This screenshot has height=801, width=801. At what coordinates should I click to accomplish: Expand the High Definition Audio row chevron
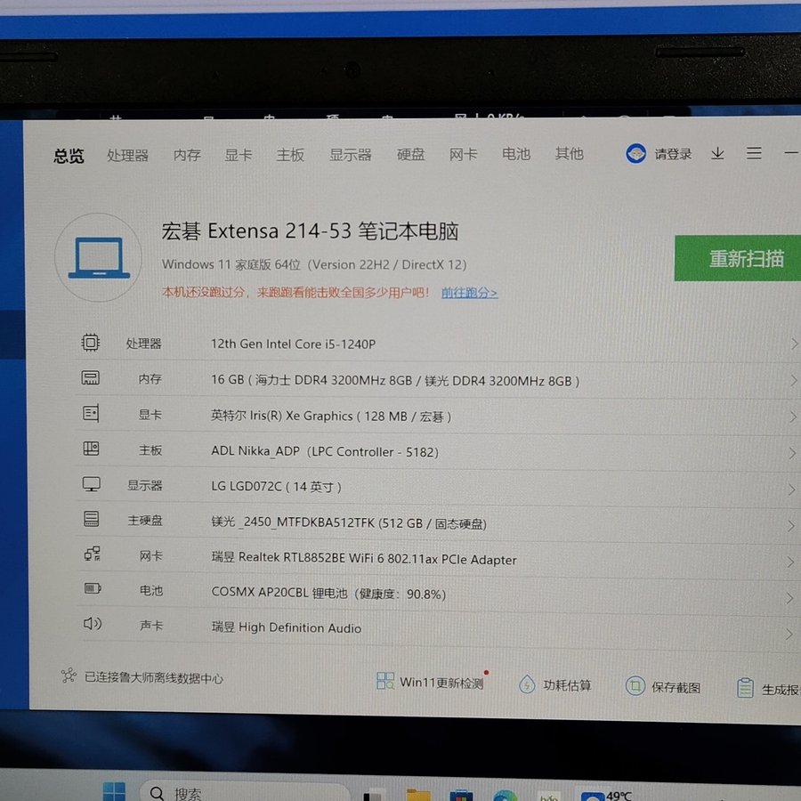[789, 635]
